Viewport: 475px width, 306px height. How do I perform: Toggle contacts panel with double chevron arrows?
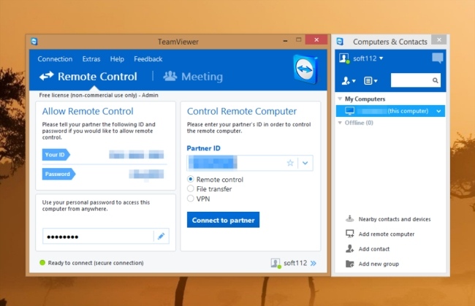(x=313, y=263)
